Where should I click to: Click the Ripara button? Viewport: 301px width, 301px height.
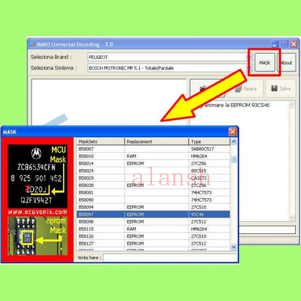tap(245, 89)
